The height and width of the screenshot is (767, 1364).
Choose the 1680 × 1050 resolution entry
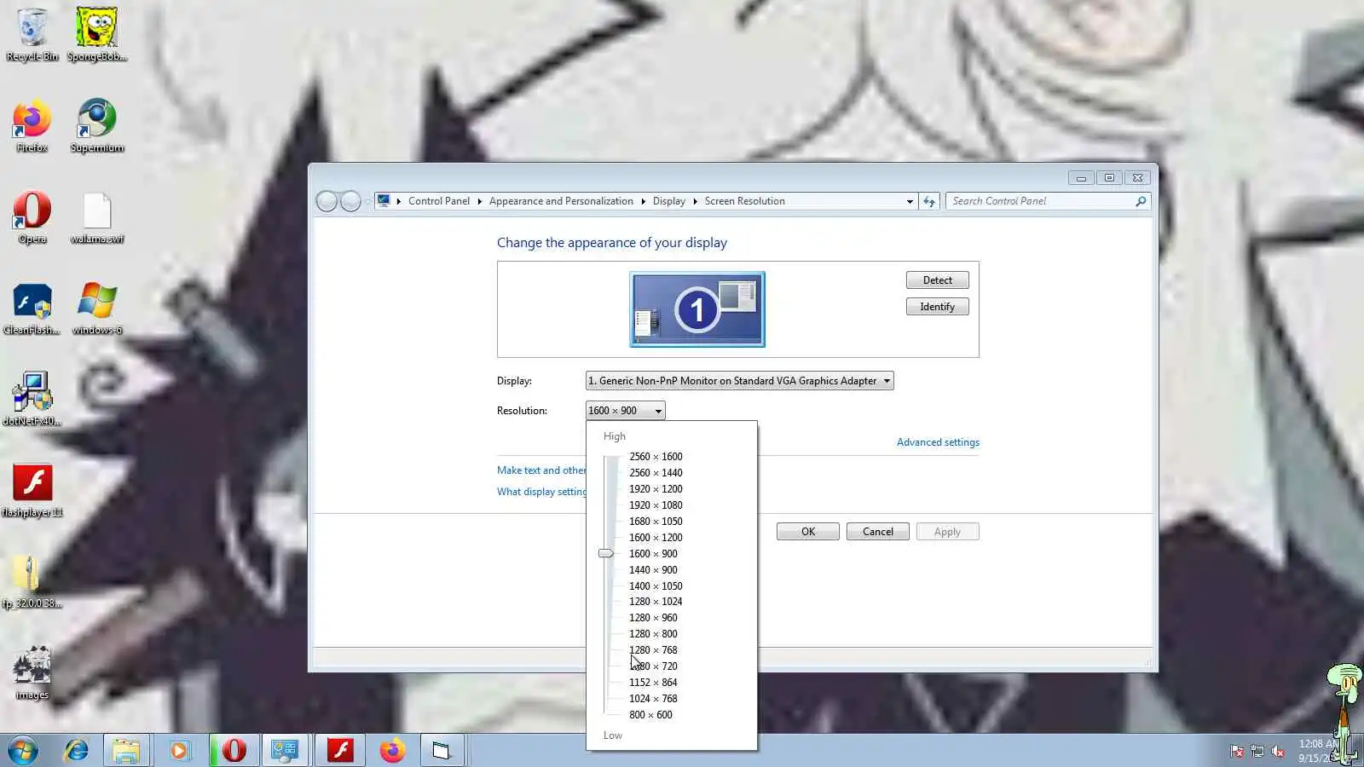point(656,522)
